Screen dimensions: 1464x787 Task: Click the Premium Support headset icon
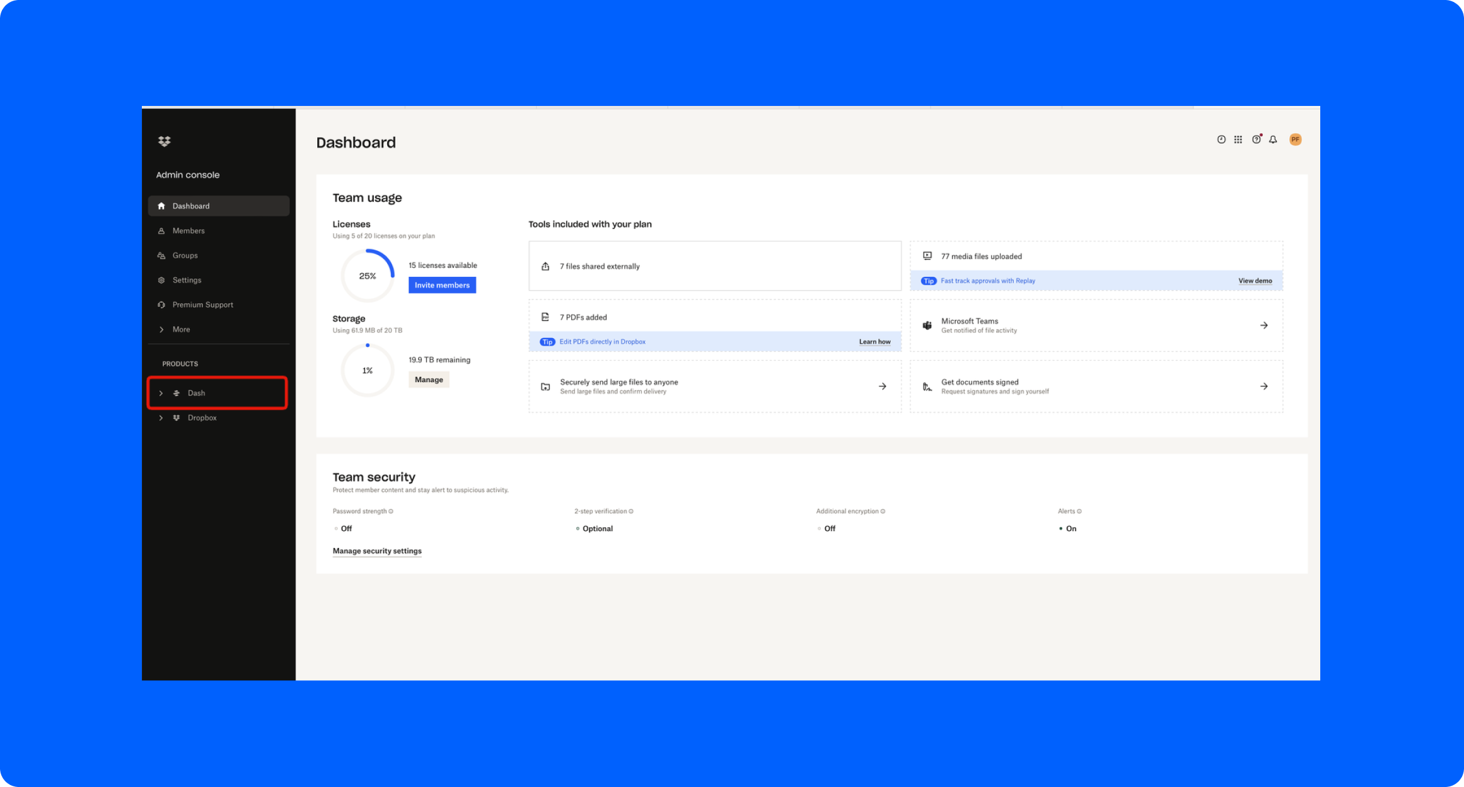click(x=162, y=305)
